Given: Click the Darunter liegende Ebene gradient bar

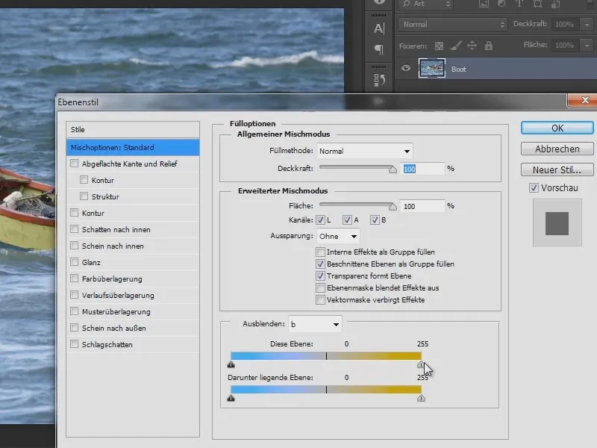Looking at the screenshot, I should point(326,389).
